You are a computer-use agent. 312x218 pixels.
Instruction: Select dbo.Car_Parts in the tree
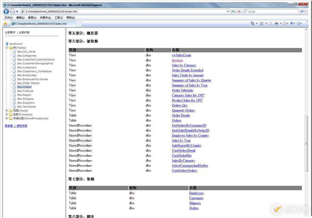pos(26,52)
